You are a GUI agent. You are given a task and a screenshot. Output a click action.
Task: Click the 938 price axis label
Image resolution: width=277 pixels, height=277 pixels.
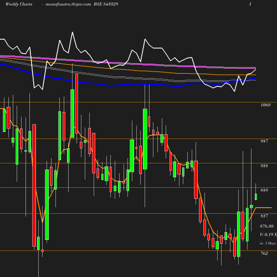(x=264, y=166)
